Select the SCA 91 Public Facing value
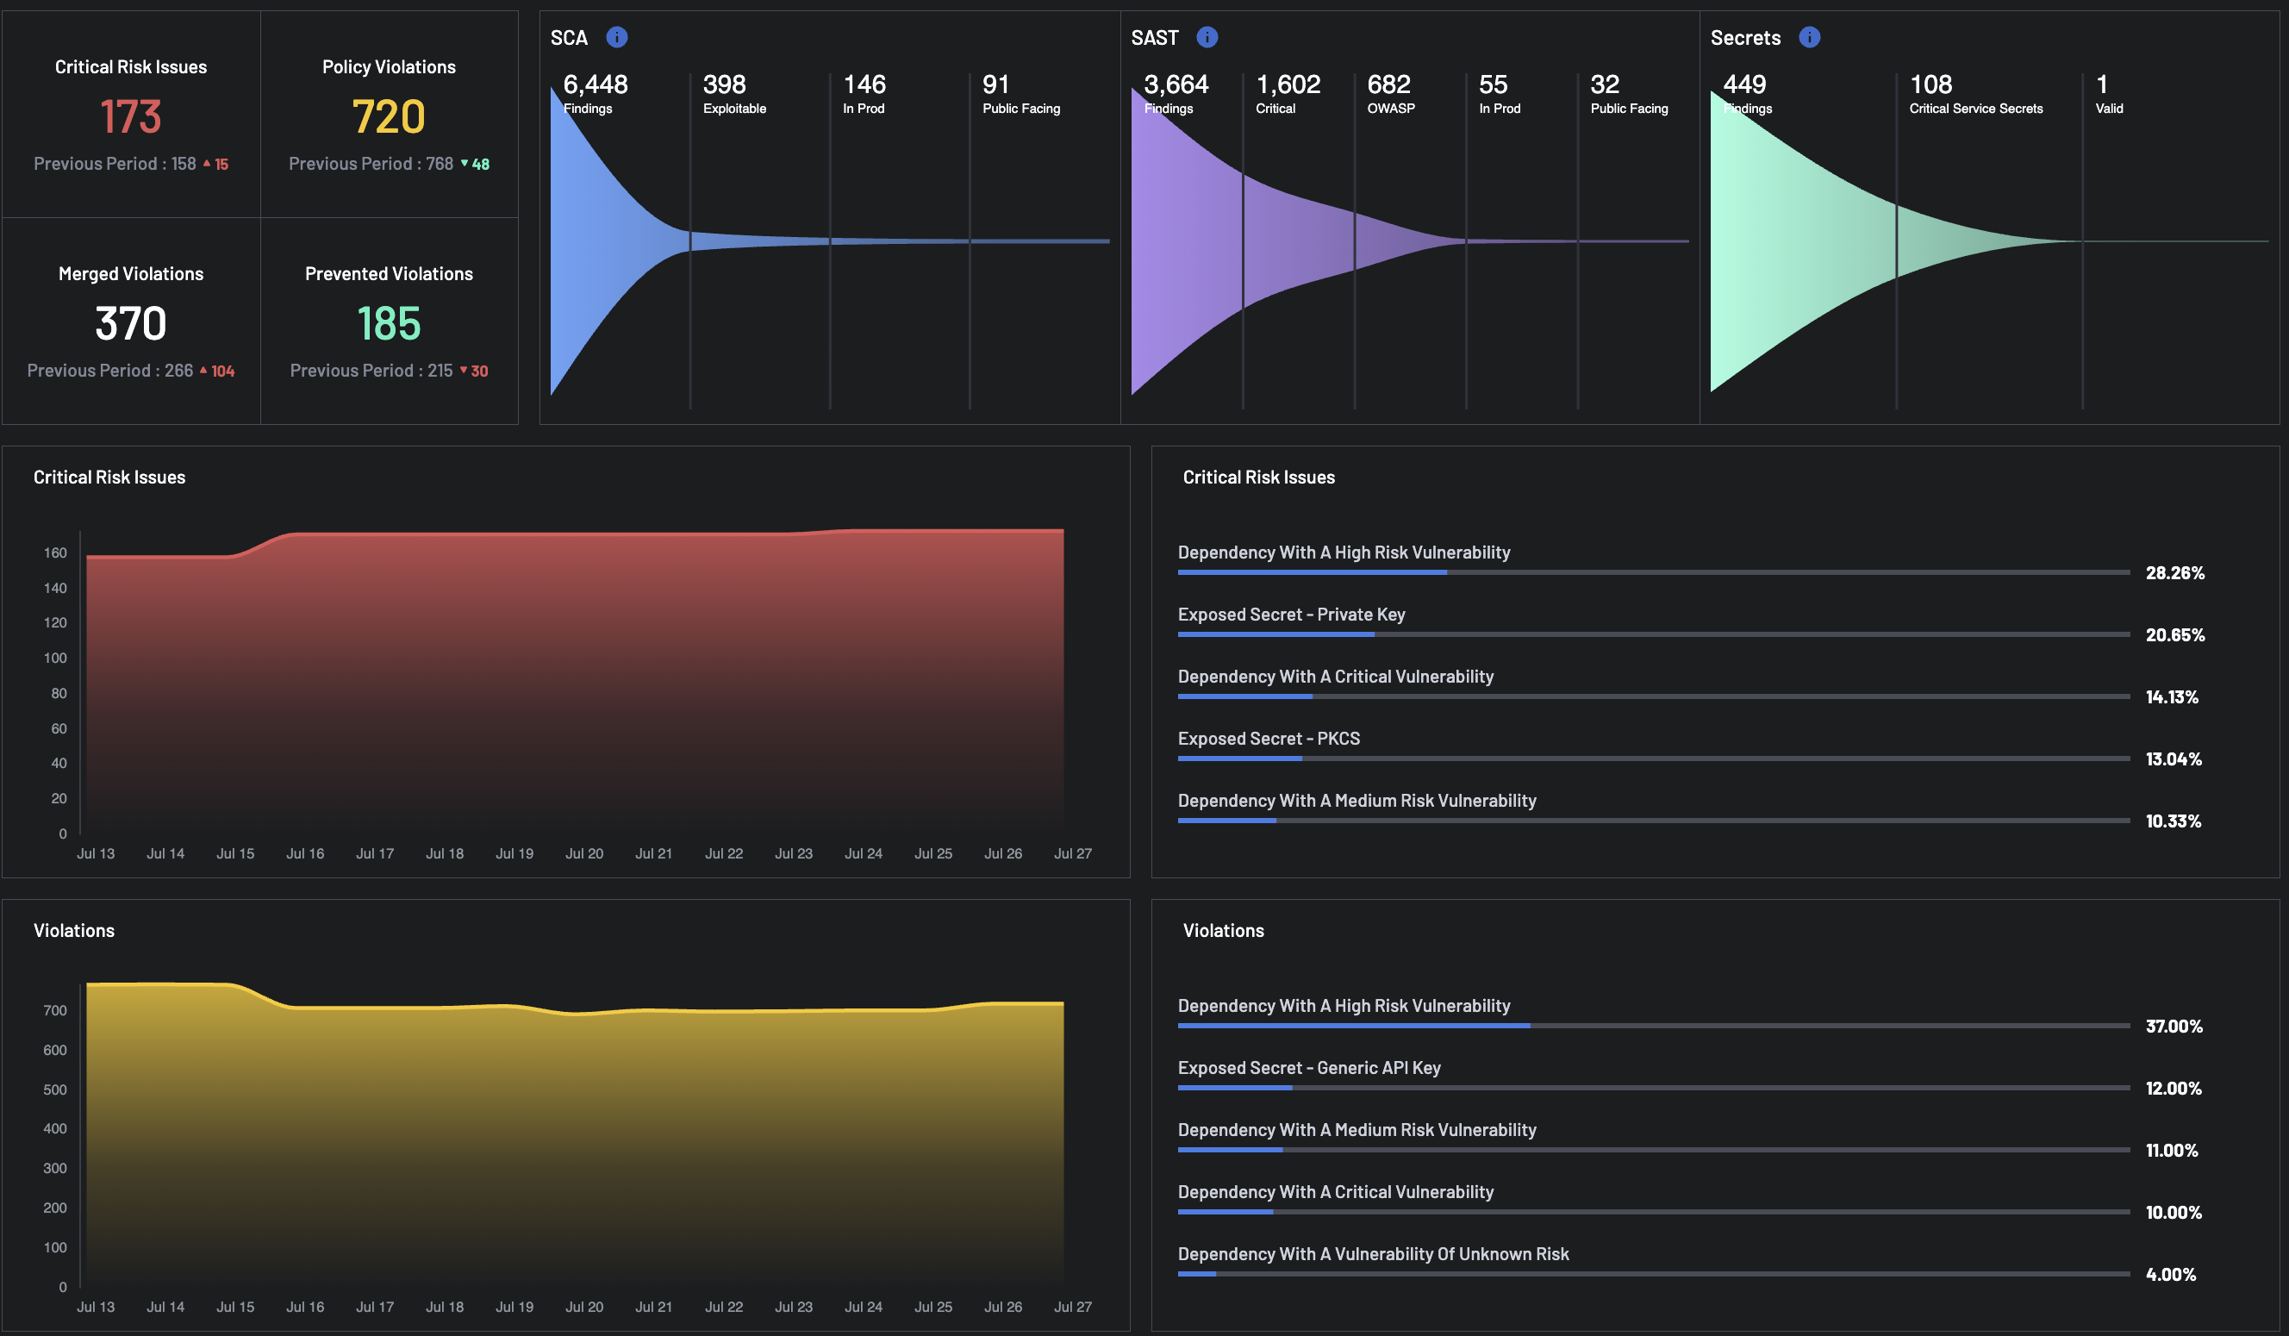This screenshot has width=2289, height=1336. pos(995,84)
